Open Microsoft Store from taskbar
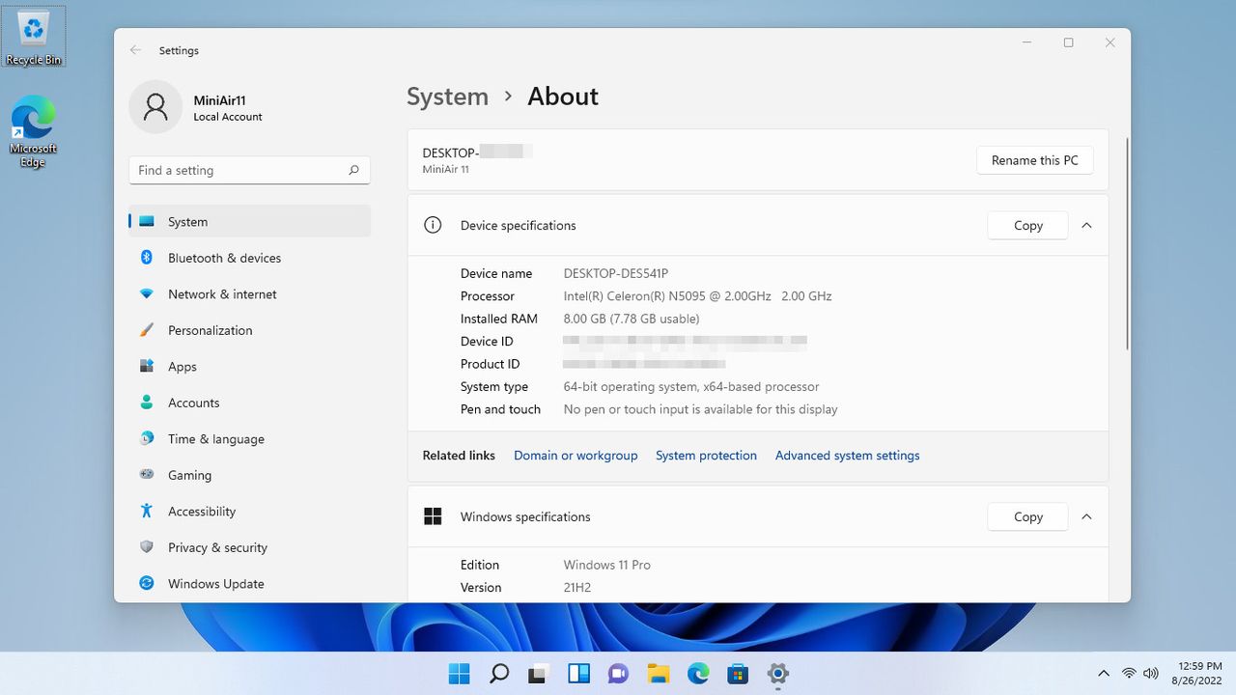This screenshot has height=695, width=1236. (738, 674)
